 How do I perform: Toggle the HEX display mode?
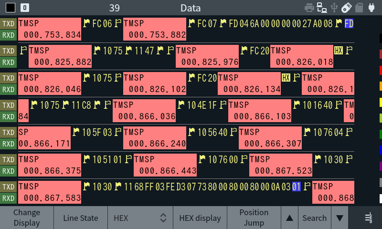[x=200, y=218]
